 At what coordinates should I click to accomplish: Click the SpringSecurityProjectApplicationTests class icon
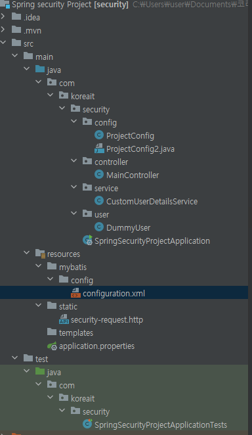87,424
